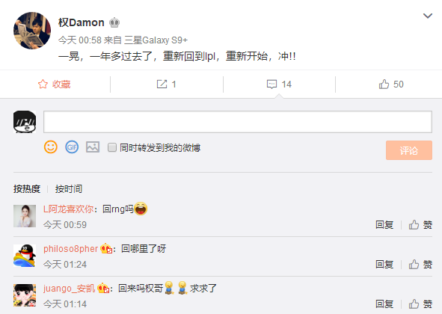Open the GIF picker icon
The height and width of the screenshot is (314, 442).
[x=72, y=147]
